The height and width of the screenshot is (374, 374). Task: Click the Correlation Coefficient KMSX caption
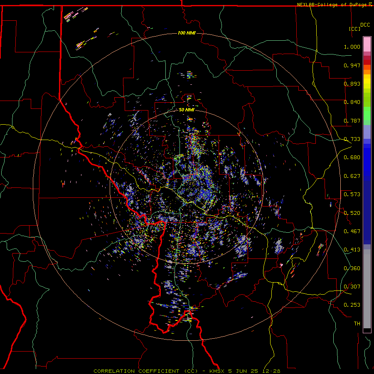pyautogui.click(x=187, y=371)
